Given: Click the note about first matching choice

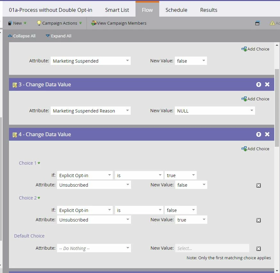Looking at the screenshot, I should coord(228,258).
